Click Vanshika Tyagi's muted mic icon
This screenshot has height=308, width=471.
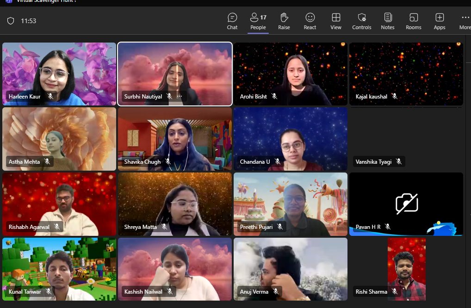coord(399,161)
